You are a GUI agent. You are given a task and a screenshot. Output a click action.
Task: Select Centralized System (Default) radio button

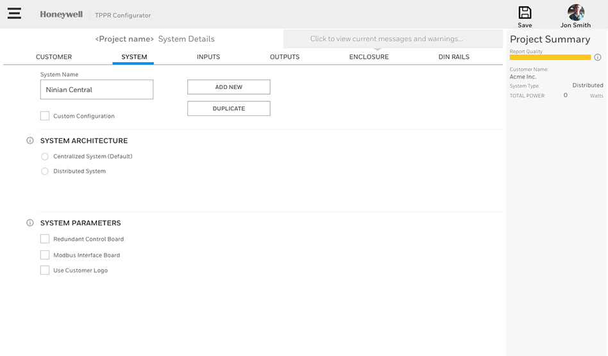(x=45, y=156)
